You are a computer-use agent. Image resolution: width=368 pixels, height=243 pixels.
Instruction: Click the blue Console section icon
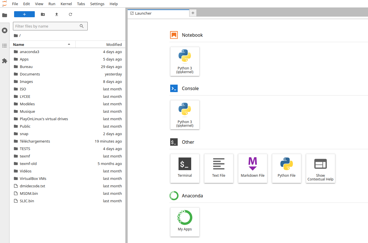pos(174,88)
